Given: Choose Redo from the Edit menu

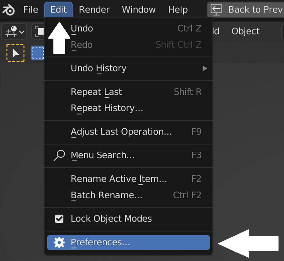Looking at the screenshot, I should (x=129, y=45).
